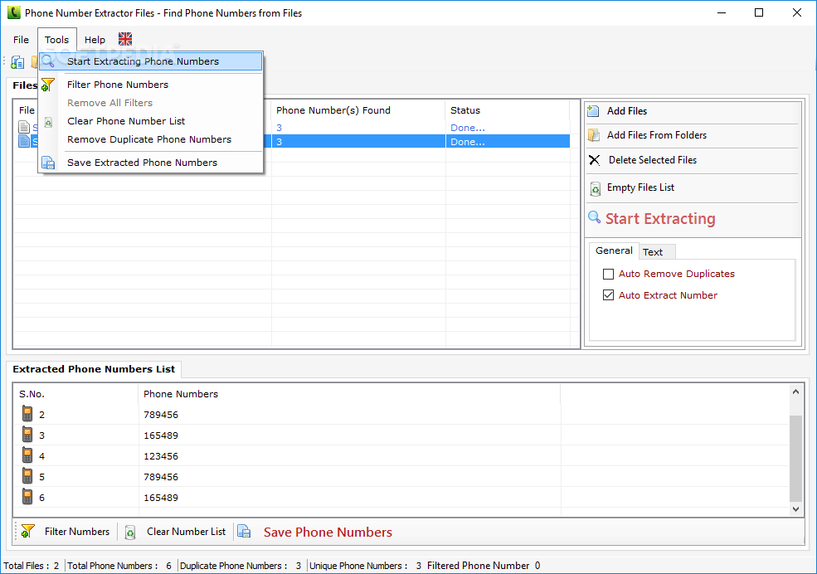Switch to the Text tab
This screenshot has width=817, height=574.
point(656,251)
